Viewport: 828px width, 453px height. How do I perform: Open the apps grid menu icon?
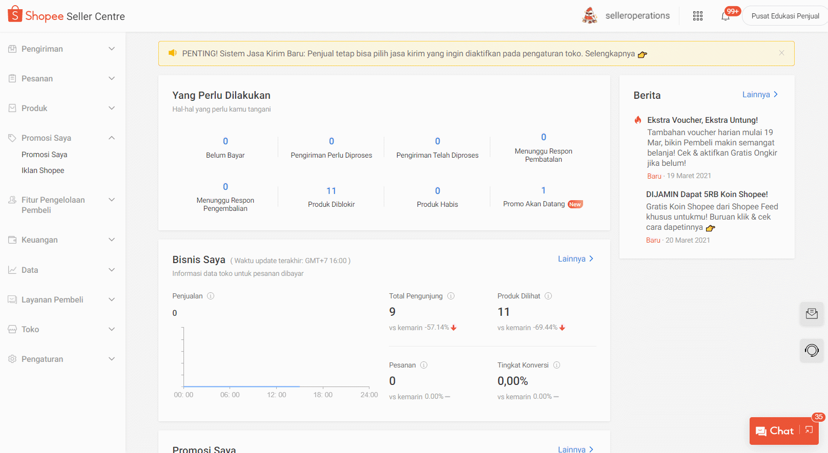(x=697, y=16)
